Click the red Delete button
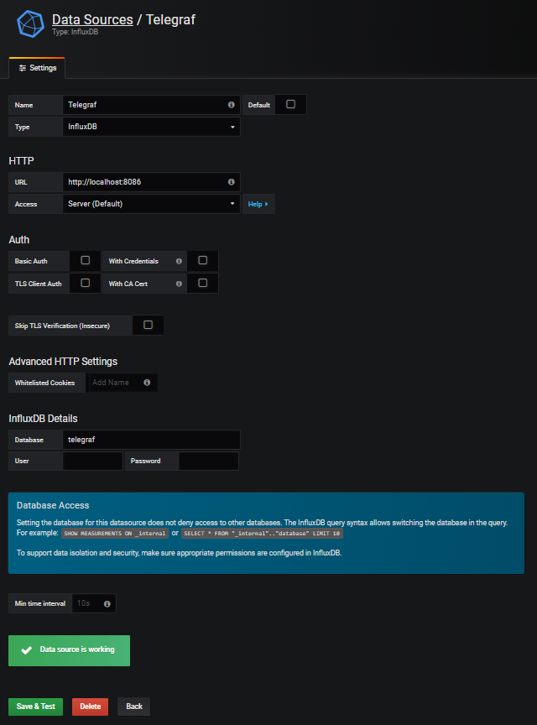537x725 pixels. point(90,707)
